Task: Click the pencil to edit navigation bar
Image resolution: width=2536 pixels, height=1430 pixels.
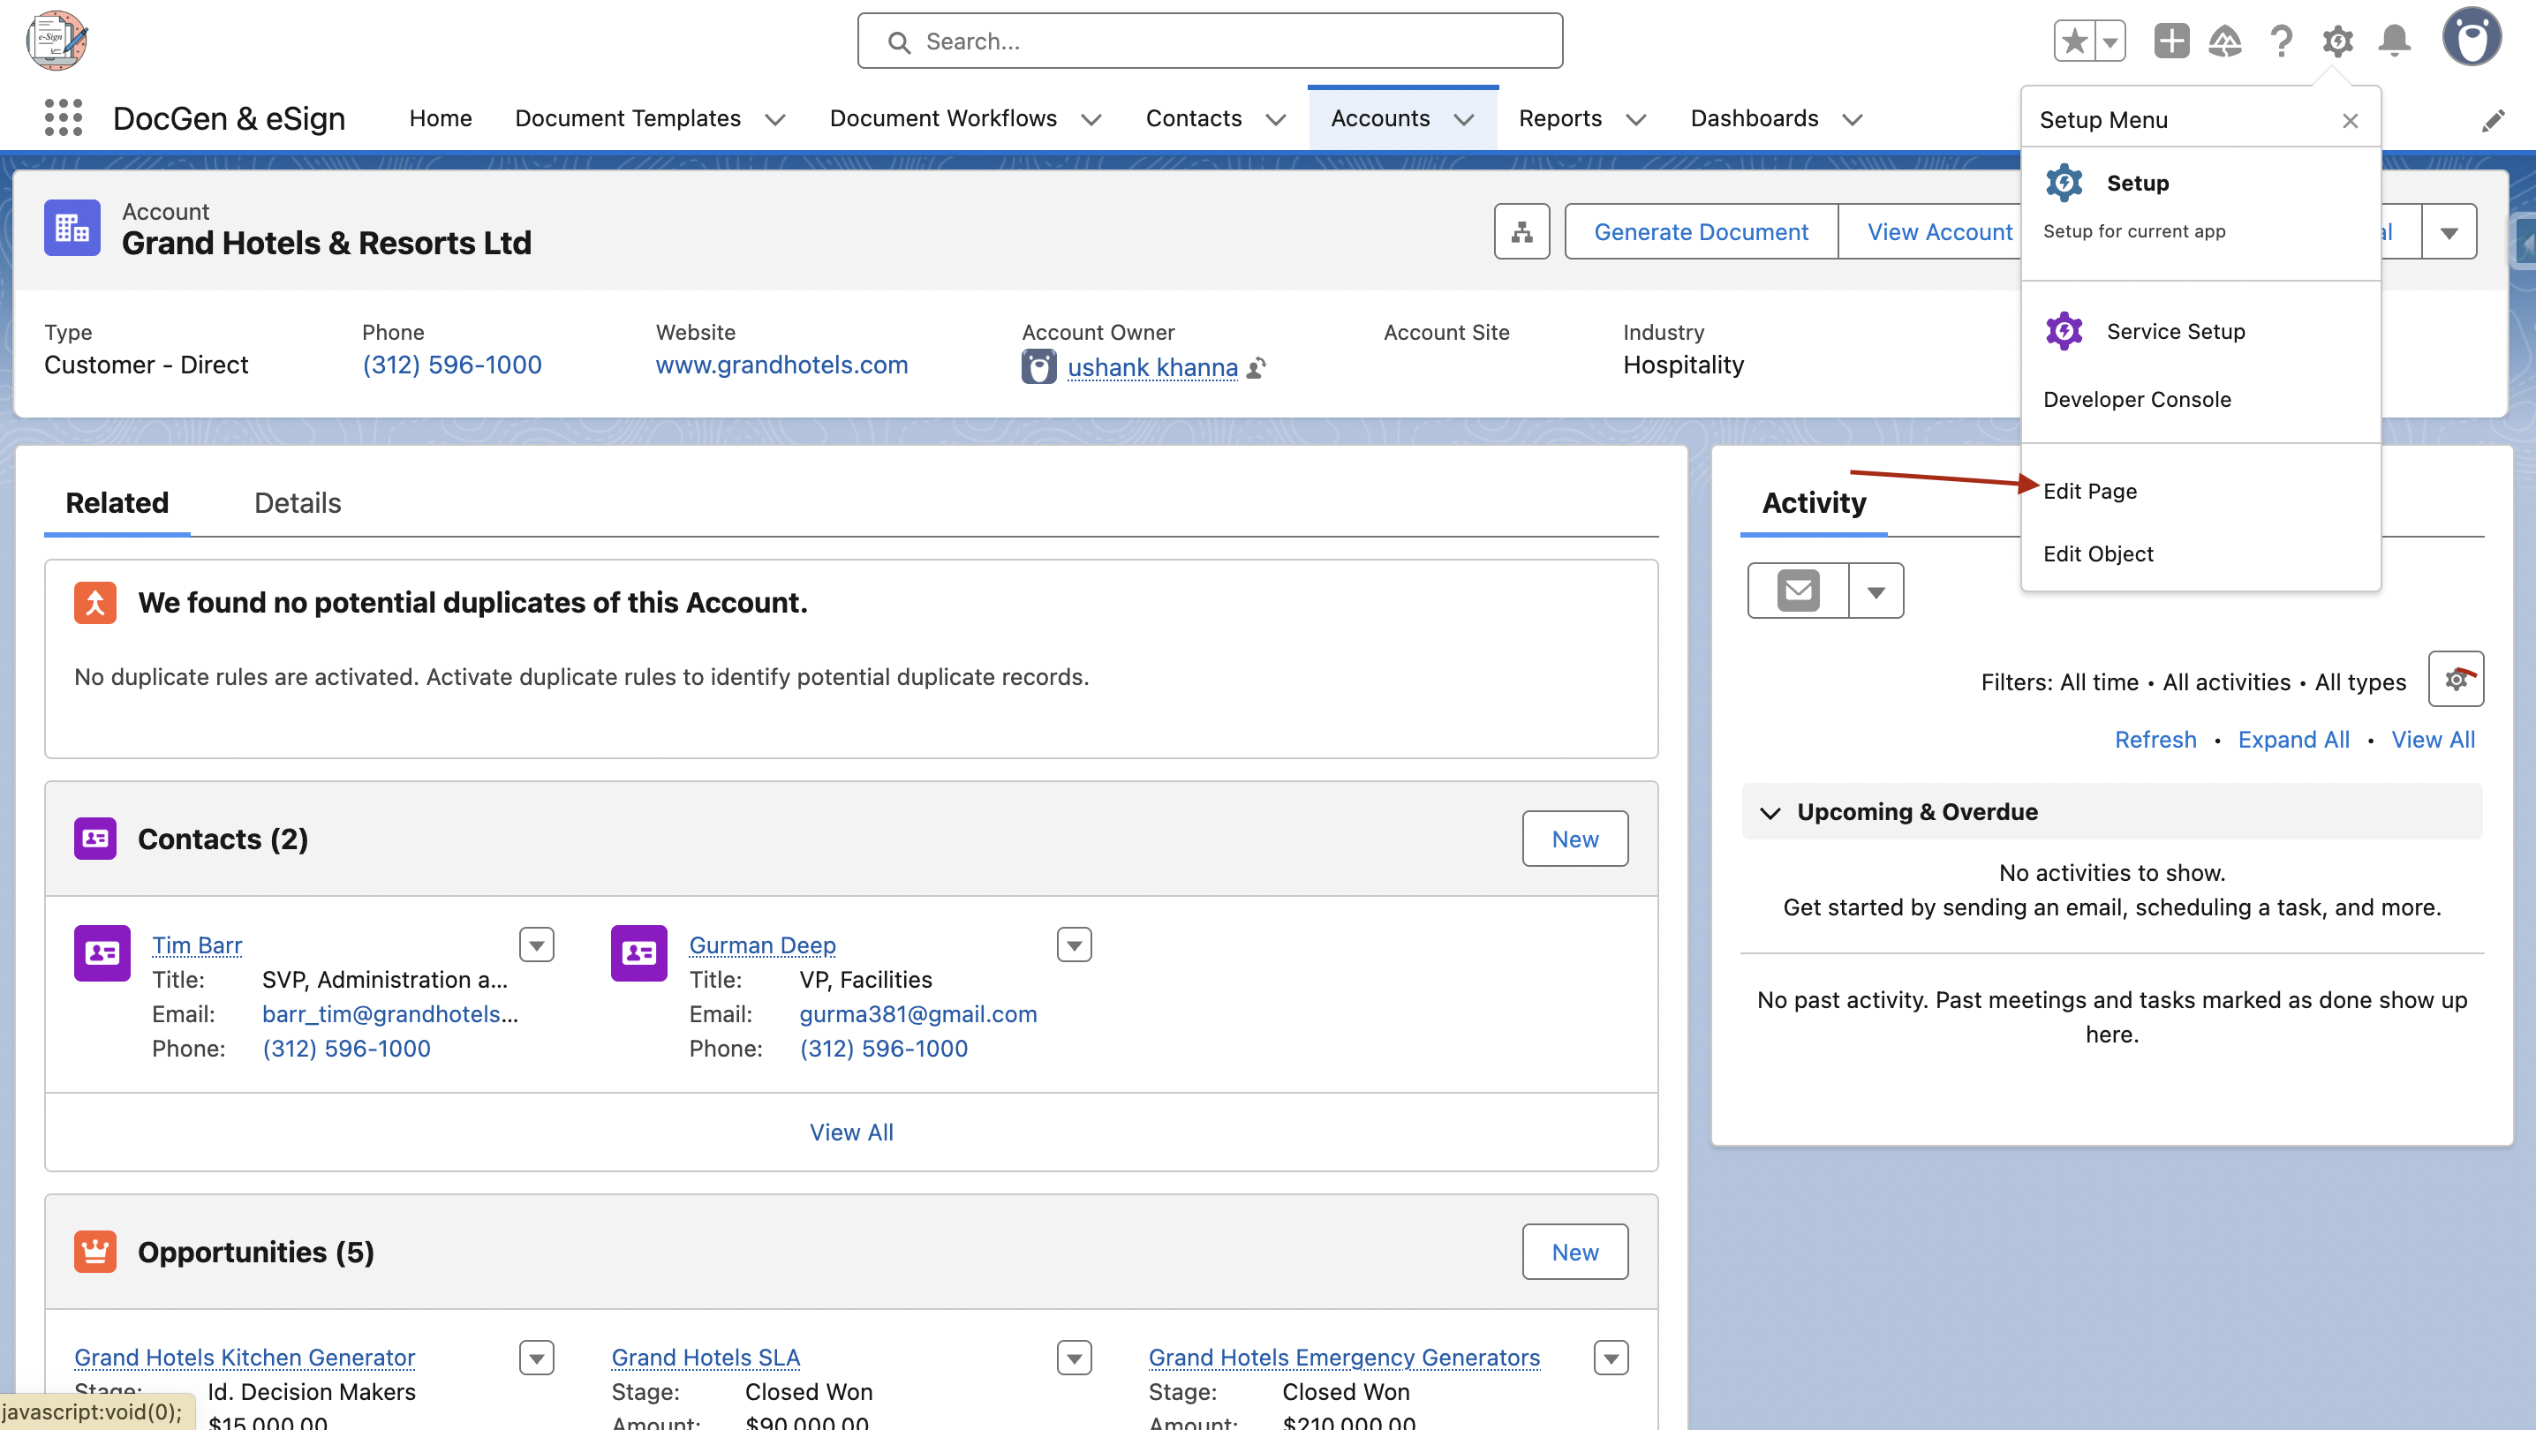Action: point(2493,120)
